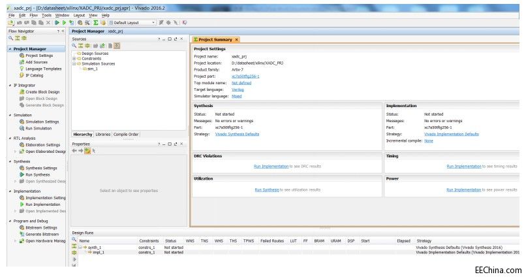Click the Generate Bitstream toolbar icon
This screenshot has width=526, height=279.
click(x=71, y=22)
